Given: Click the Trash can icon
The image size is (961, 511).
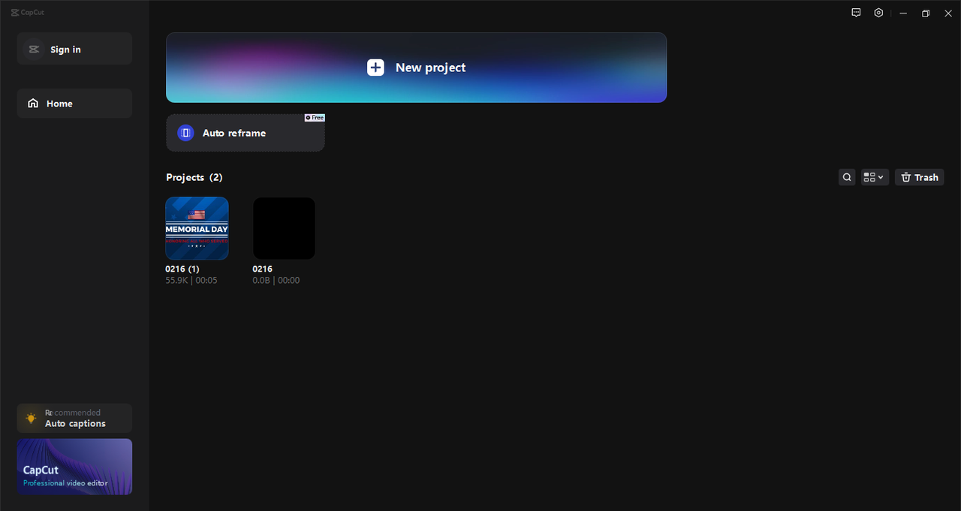Looking at the screenshot, I should pos(906,177).
